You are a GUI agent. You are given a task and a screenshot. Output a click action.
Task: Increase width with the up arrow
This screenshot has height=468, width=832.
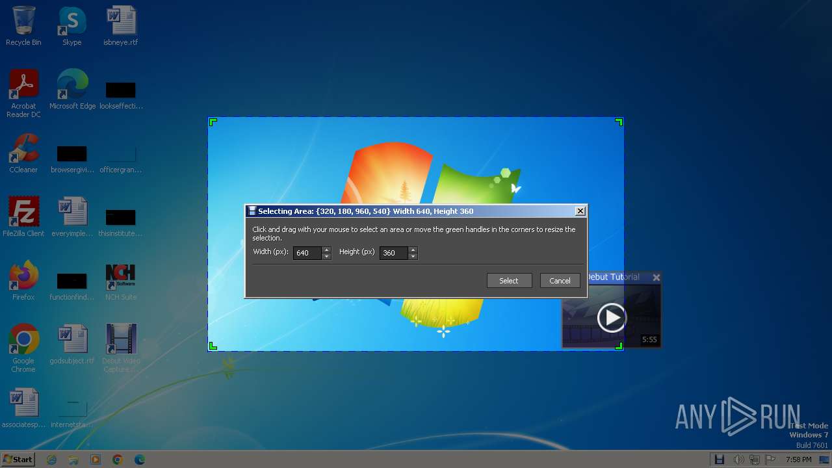327,250
